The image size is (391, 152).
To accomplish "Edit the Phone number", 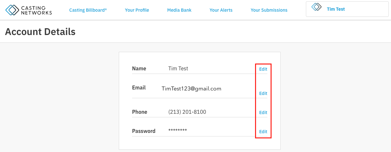I will [x=263, y=112].
